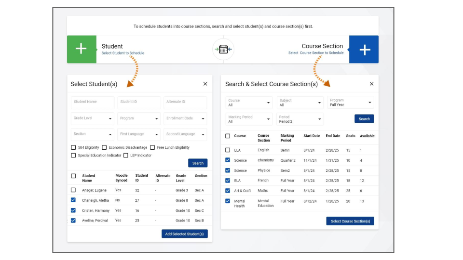Click the blue plus Course Section icon
The height and width of the screenshot is (260, 463).
[364, 49]
